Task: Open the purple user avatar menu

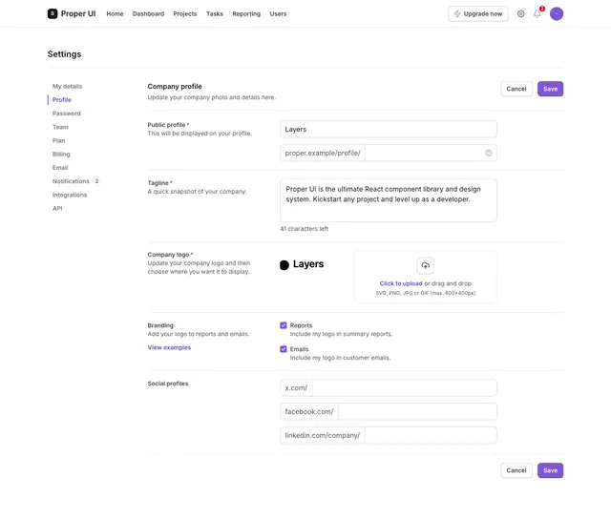Action: 556,13
